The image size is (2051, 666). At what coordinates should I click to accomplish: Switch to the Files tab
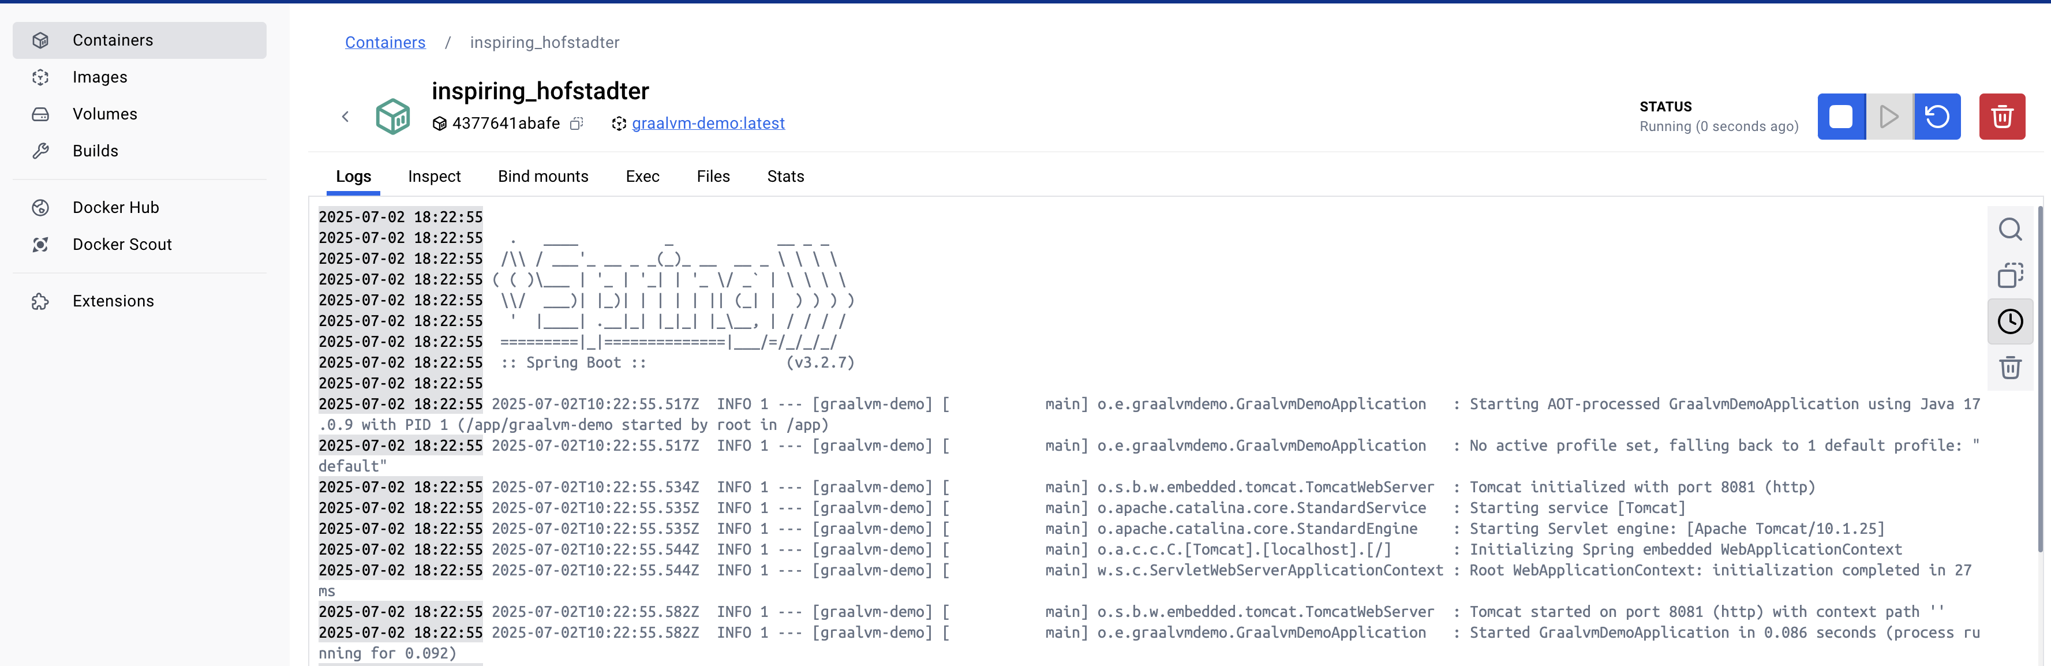point(713,176)
